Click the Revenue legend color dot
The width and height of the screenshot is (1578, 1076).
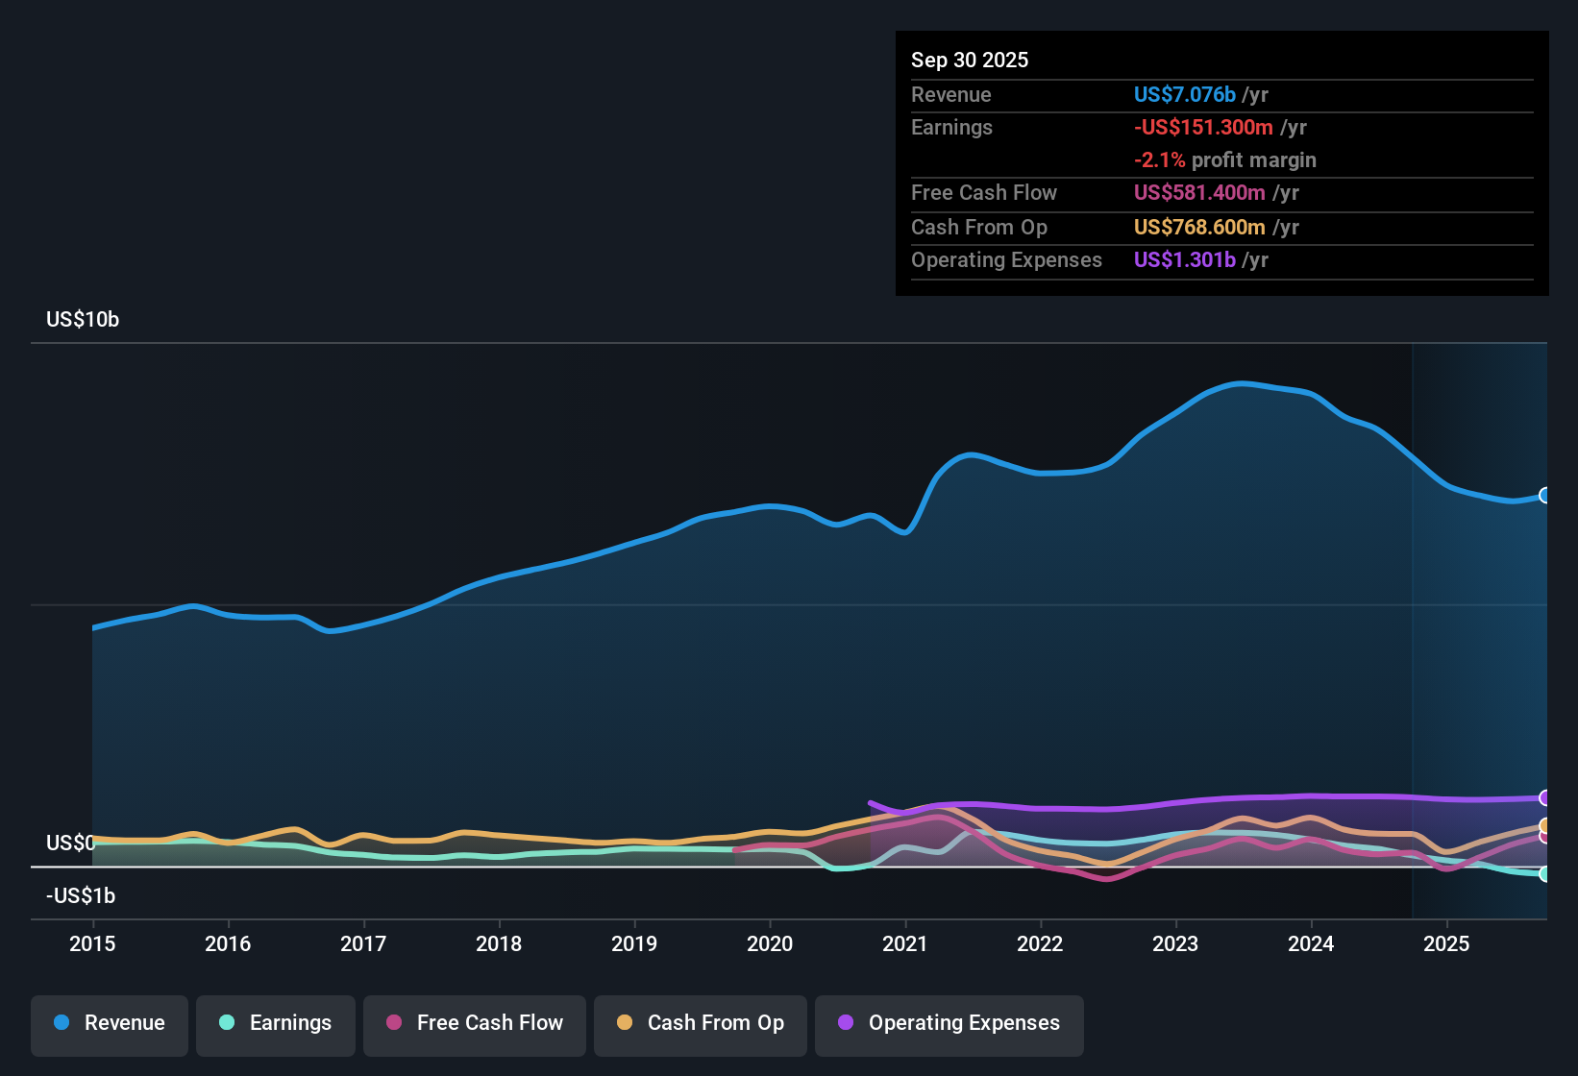coord(61,1023)
